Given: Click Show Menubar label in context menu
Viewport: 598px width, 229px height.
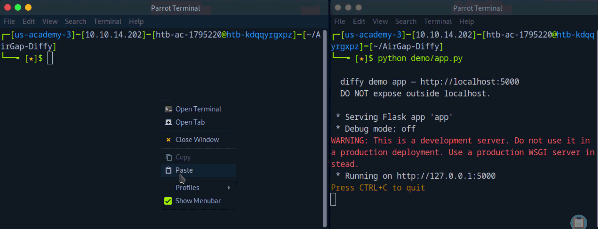Looking at the screenshot, I should tap(198, 201).
